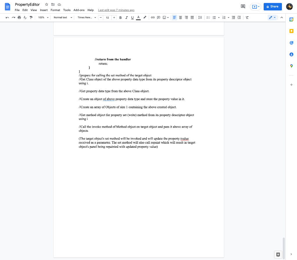The image size is (297, 260).
Task: Open the Normal text styles dropdown
Action: click(x=62, y=17)
